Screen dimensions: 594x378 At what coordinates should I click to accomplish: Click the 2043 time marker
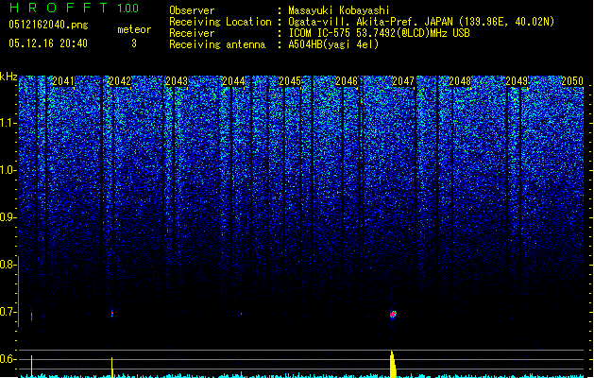tap(177, 81)
